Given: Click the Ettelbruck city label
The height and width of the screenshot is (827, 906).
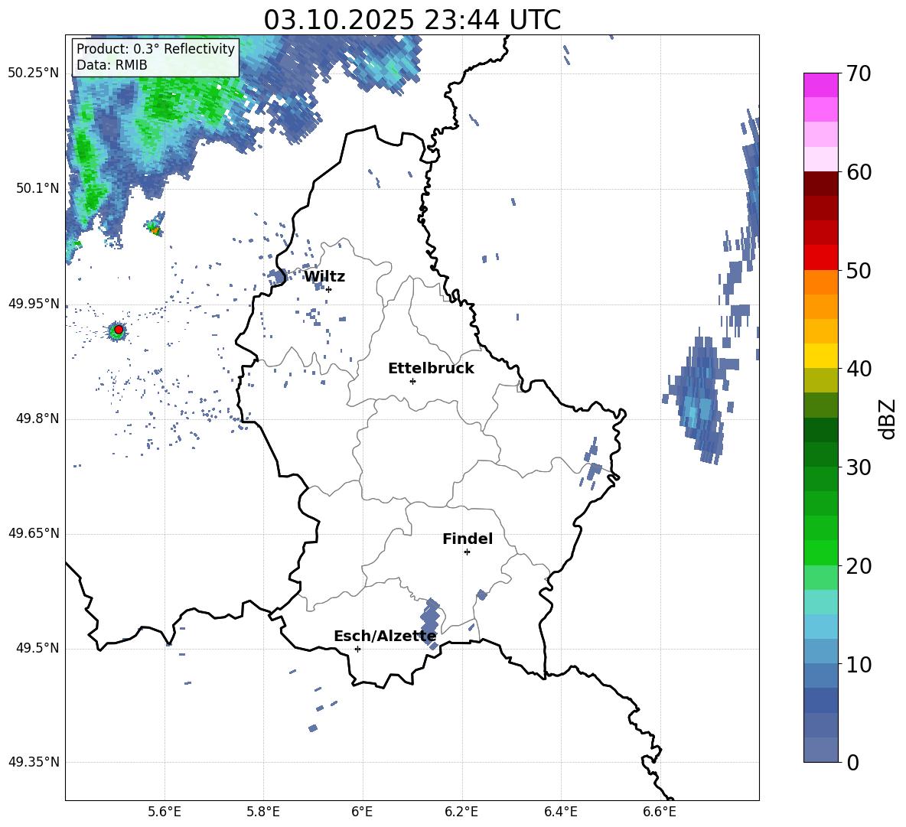Looking at the screenshot, I should pyautogui.click(x=431, y=369).
